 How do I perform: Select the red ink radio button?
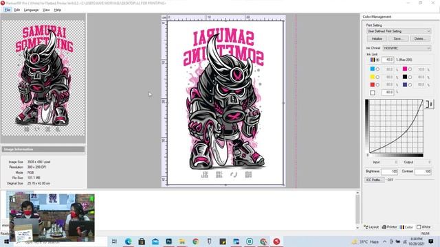pyautogui.click(x=377, y=84)
